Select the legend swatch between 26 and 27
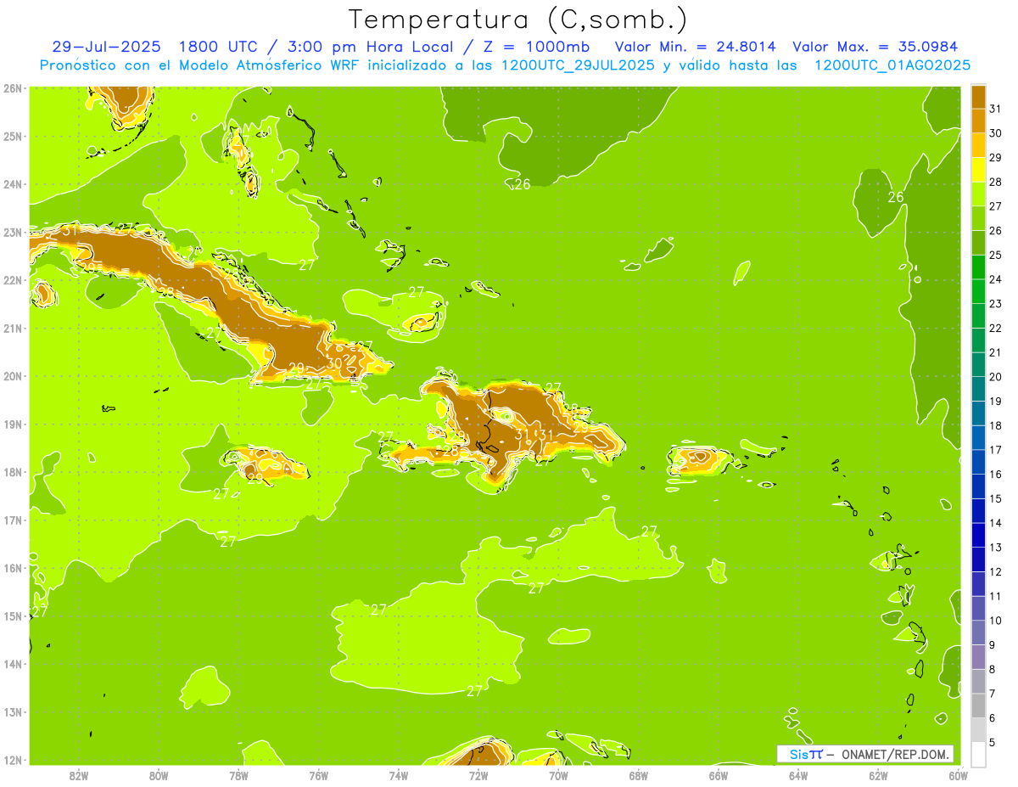1018x787 pixels. (978, 218)
